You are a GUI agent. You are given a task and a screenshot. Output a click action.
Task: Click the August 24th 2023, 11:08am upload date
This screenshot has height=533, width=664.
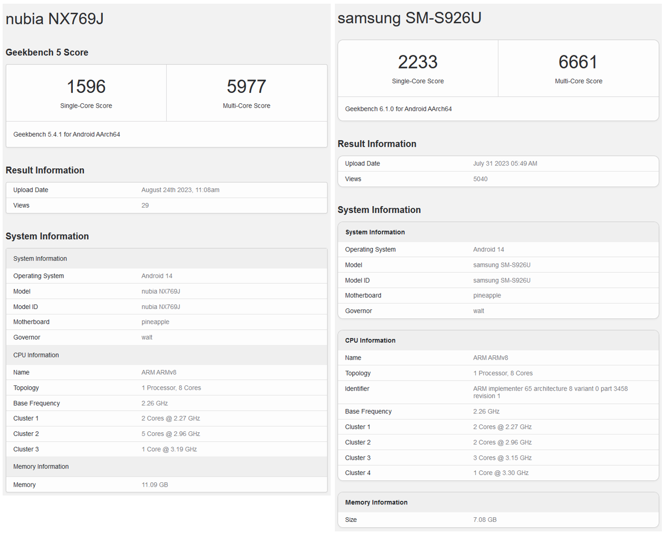180,190
